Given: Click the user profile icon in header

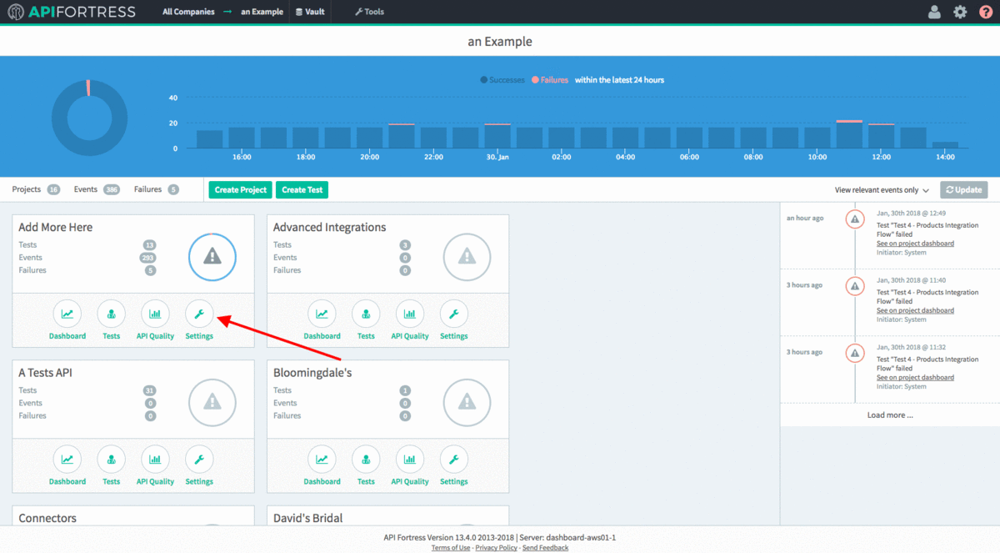Looking at the screenshot, I should 934,12.
